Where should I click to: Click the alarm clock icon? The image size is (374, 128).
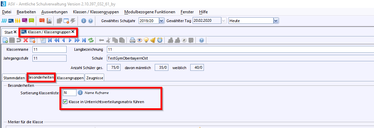160,41
